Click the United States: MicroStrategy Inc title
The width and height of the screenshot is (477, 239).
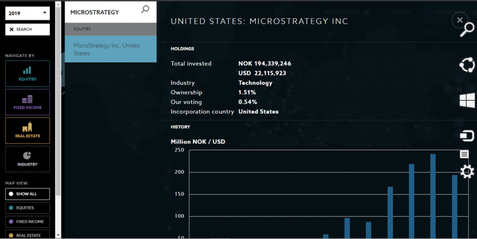pyautogui.click(x=259, y=21)
